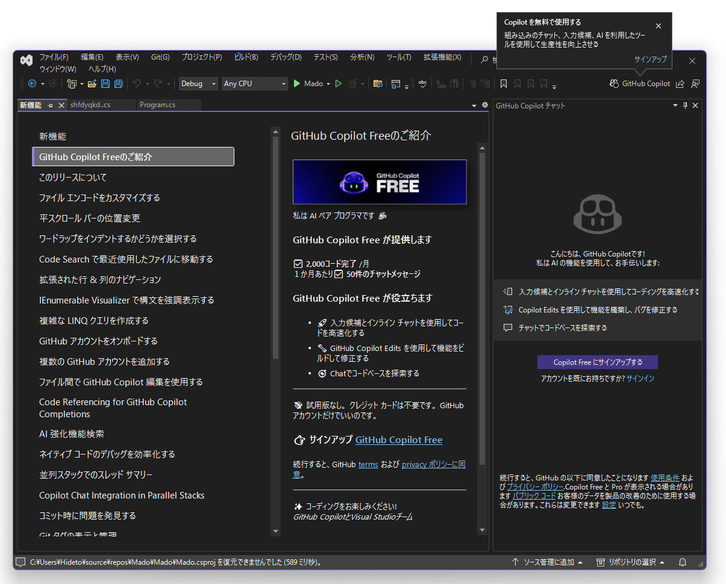The width and height of the screenshot is (726, 584).
Task: Open notifications via the bell icon
Action: 683,562
